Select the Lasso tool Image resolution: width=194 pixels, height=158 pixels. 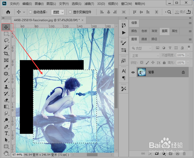[x=6, y=40]
